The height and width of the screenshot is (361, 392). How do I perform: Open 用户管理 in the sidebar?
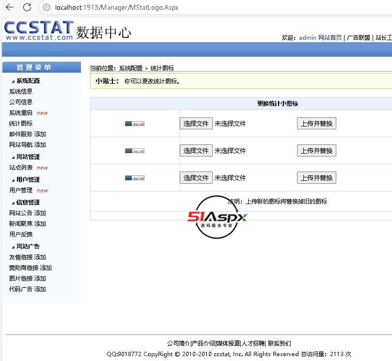[x=21, y=190]
